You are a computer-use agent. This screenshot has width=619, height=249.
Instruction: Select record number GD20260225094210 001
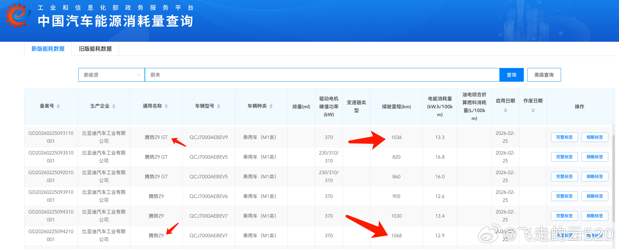[x=51, y=236]
